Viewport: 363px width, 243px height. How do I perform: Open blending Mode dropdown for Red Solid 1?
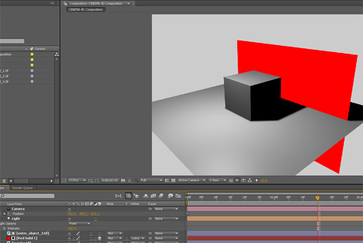(x=114, y=238)
